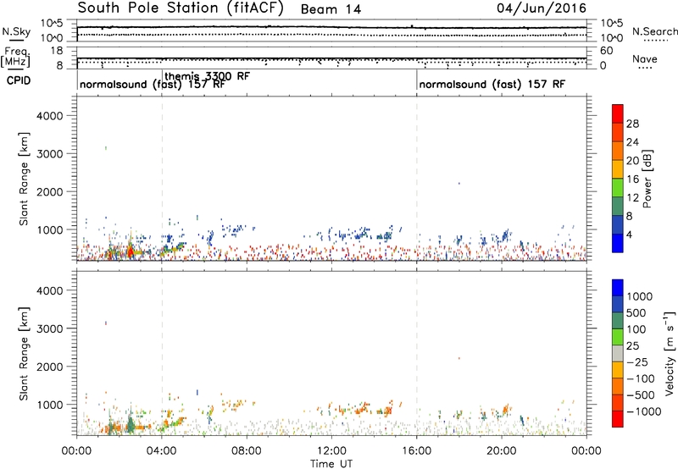Click the '10^5' tick beside N.Search

pos(611,24)
